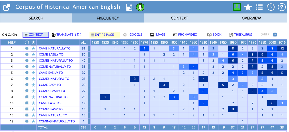The width and height of the screenshot is (289, 132).
Task: Click the info icon for COME EASY TO
Action: coord(27,85)
